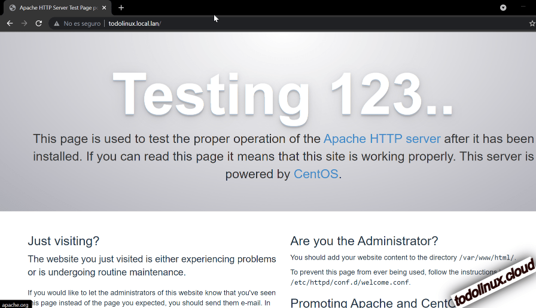Open a new browser tab
This screenshot has height=308, width=536.
click(121, 8)
